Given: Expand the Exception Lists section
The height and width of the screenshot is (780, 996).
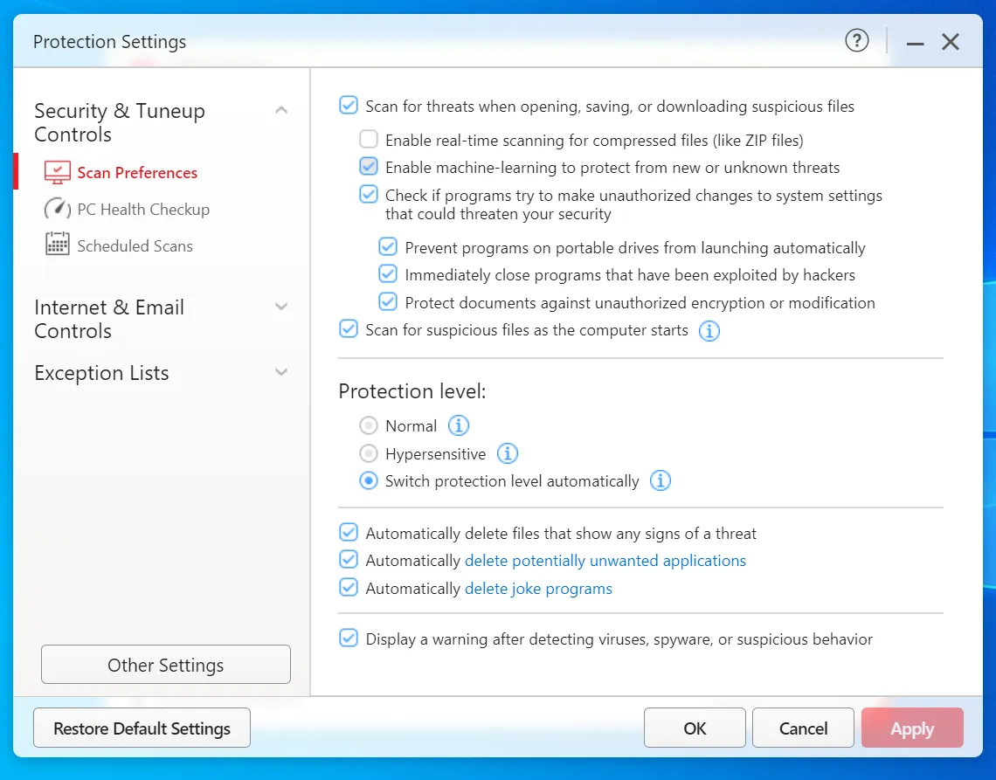Looking at the screenshot, I should tap(281, 372).
